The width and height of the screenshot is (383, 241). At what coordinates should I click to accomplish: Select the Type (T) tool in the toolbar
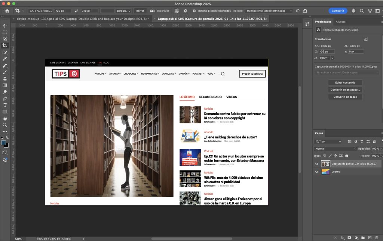(x=5, y=105)
